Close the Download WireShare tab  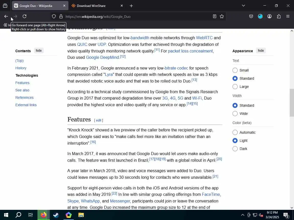click(122, 6)
